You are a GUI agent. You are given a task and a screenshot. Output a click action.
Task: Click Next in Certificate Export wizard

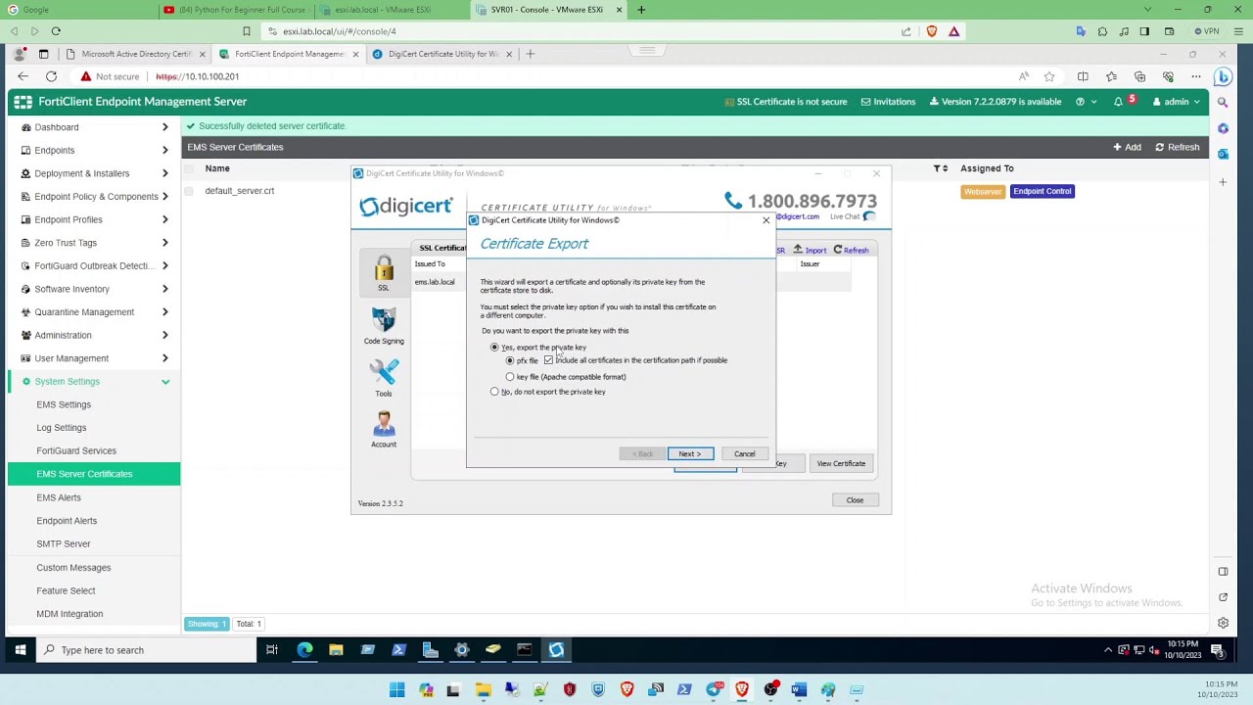tap(690, 454)
